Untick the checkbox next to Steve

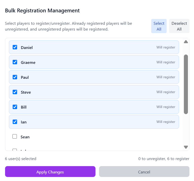tap(15, 92)
